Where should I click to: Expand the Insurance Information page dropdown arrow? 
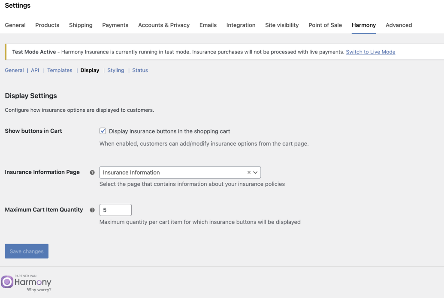[256, 173]
